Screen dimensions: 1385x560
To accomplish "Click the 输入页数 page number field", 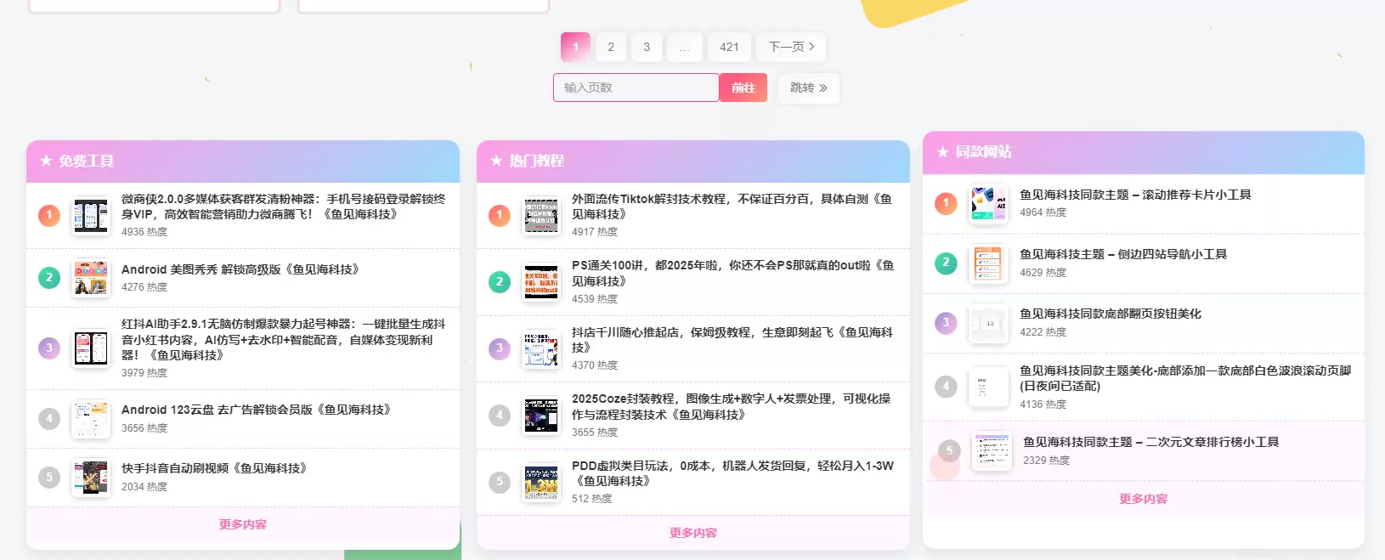I will click(636, 88).
